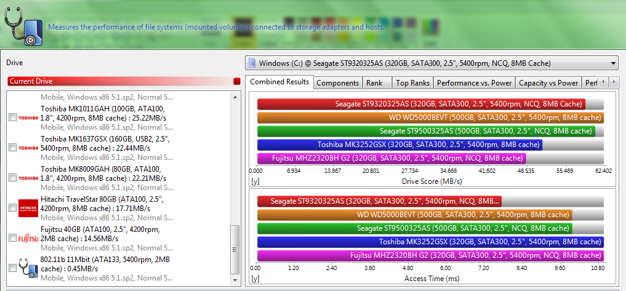Select the Hitachi TravelStar 80GB 17.71MB/s text
Image resolution: width=626 pixels, height=291 pixels.
102,204
